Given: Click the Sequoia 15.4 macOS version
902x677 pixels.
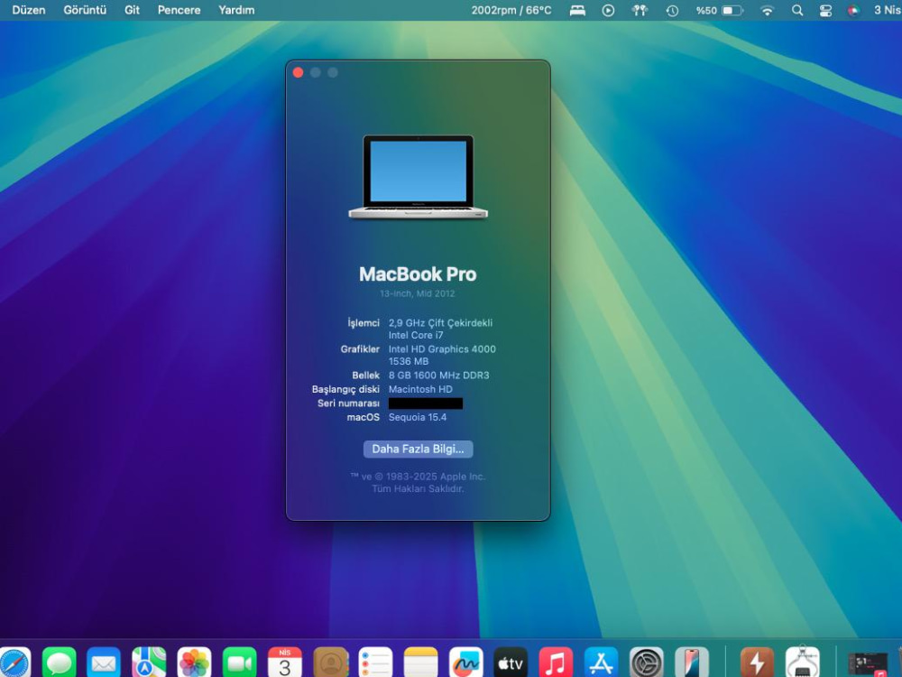Looking at the screenshot, I should 417,417.
